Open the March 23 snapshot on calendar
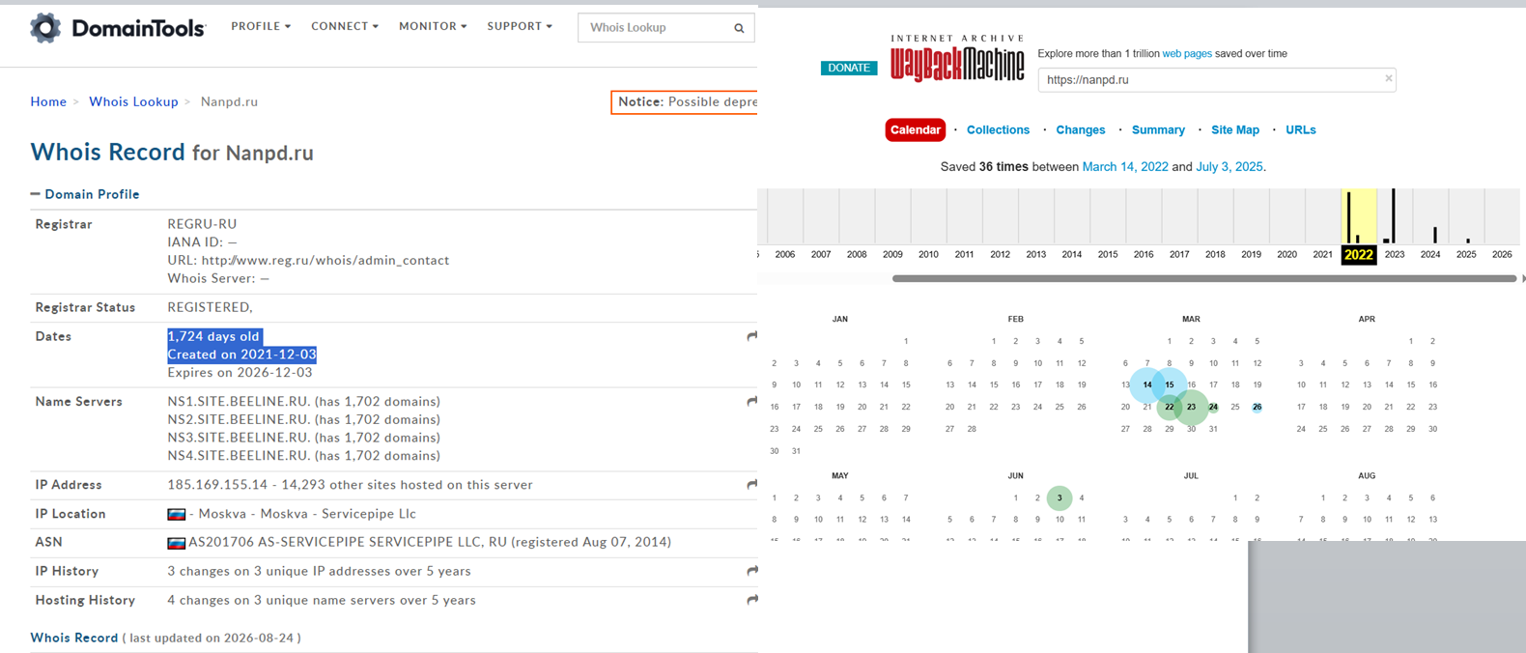This screenshot has height=653, width=1526. click(1191, 407)
